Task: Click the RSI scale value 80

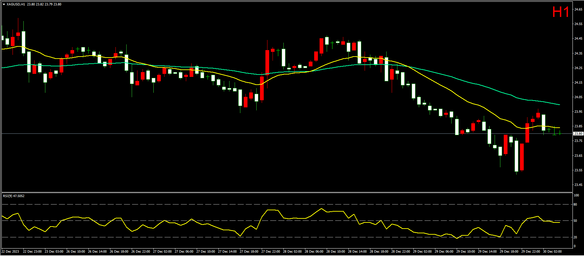Action: click(x=575, y=205)
